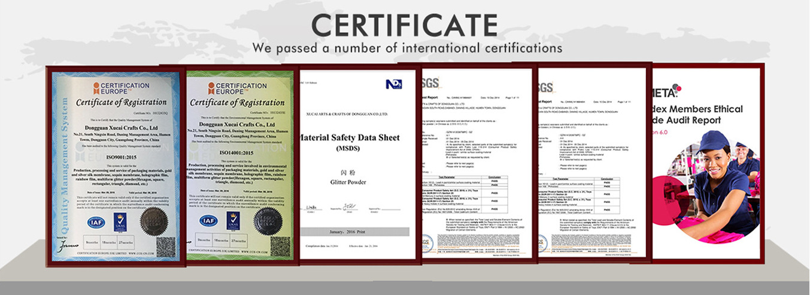Screen dimensions: 810x295
Task: Click the SMETA logo on the audit report
Action: [x=665, y=91]
